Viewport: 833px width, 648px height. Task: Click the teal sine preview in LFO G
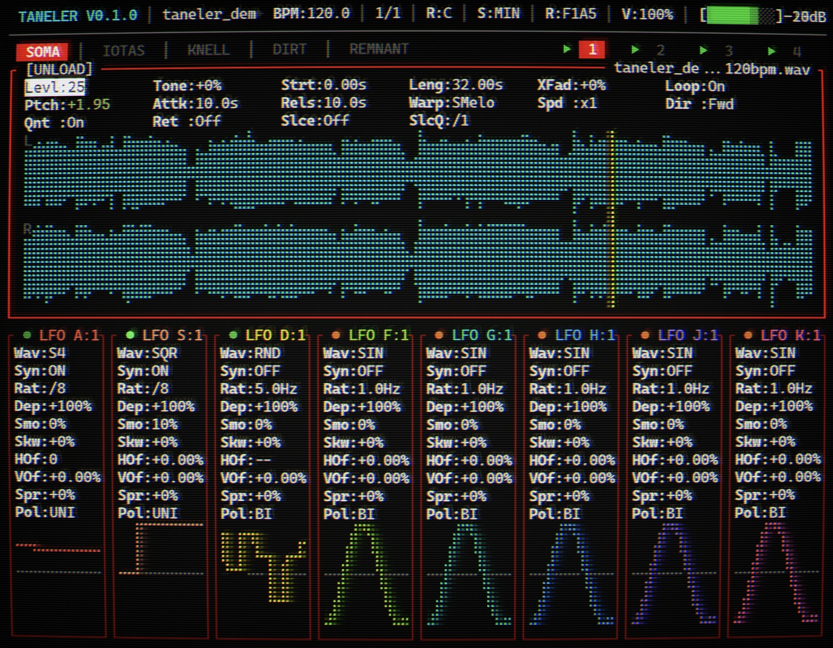[x=469, y=574]
